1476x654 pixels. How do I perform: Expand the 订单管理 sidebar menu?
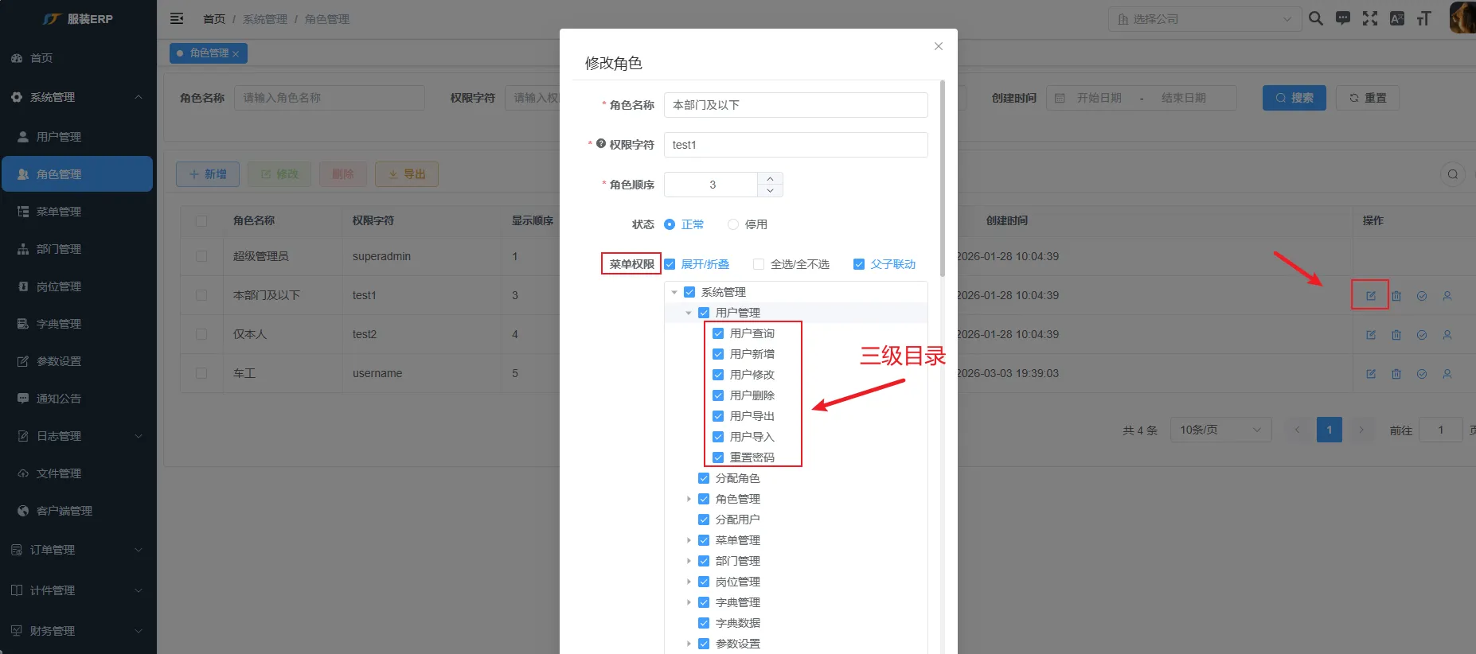76,550
